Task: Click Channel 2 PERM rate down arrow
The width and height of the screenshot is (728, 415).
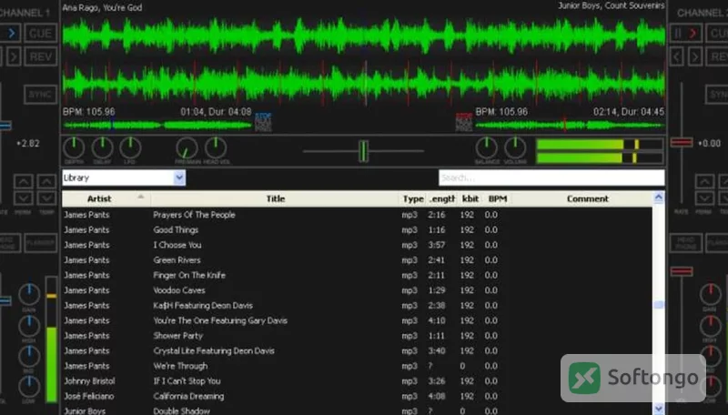Action: click(704, 198)
